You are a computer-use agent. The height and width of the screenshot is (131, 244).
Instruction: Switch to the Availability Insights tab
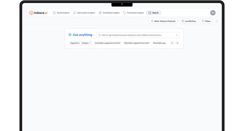coord(109,13)
